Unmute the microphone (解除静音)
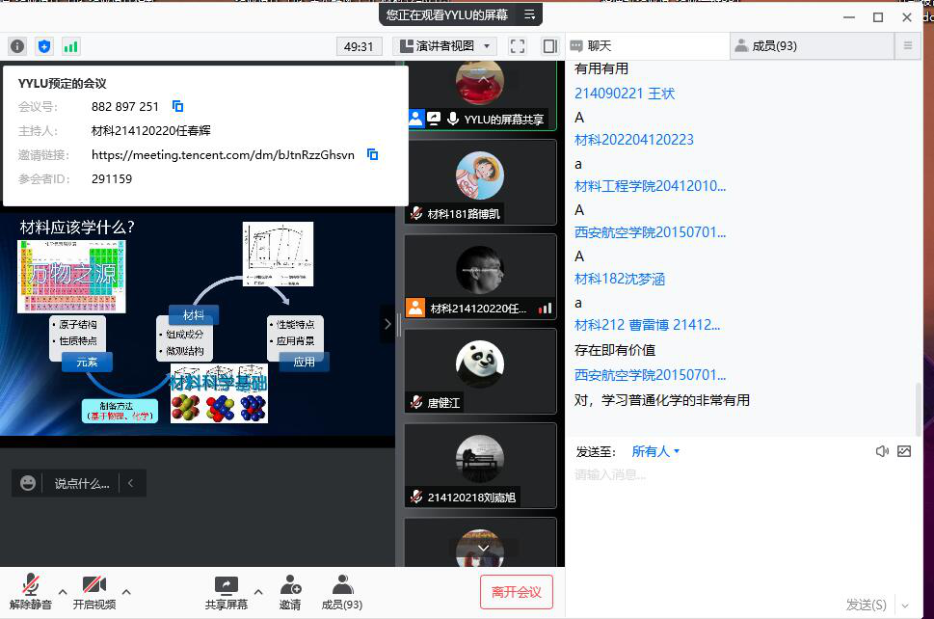The image size is (934, 619). click(31, 591)
